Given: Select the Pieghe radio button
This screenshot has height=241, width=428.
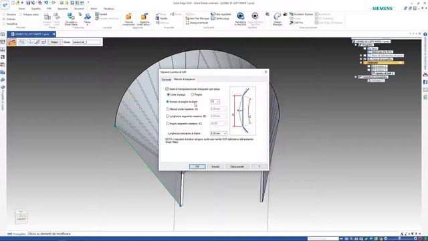Looking at the screenshot, I should [192, 94].
